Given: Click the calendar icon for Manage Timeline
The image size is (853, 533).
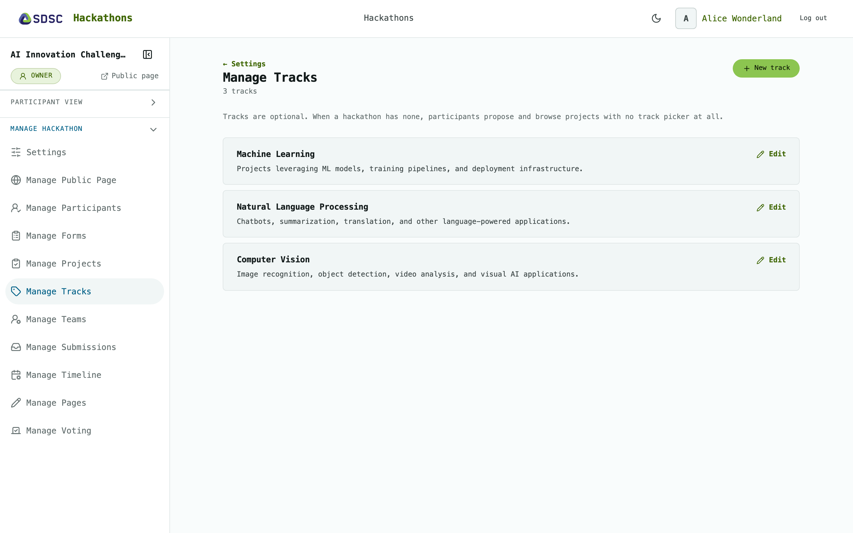Looking at the screenshot, I should [x=16, y=375].
